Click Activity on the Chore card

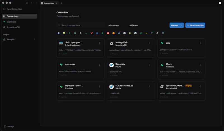[164, 75]
